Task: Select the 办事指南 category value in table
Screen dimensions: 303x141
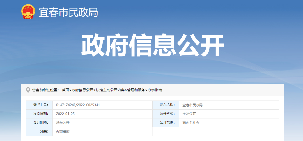Action: tap(63, 131)
